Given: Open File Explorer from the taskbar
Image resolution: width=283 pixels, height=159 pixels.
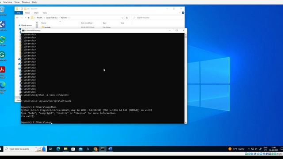Looking at the screenshot, I should click(x=66, y=149).
